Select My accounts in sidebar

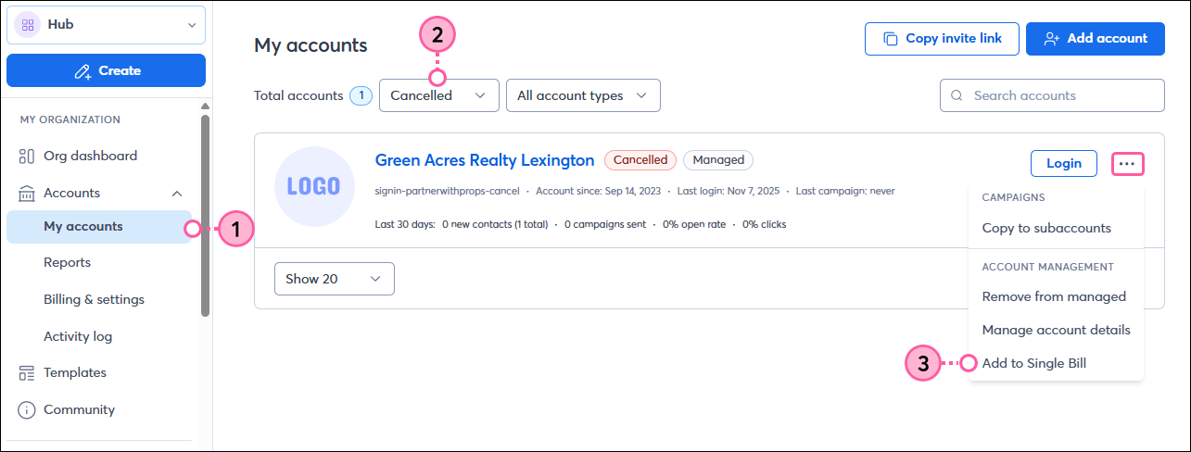point(99,227)
